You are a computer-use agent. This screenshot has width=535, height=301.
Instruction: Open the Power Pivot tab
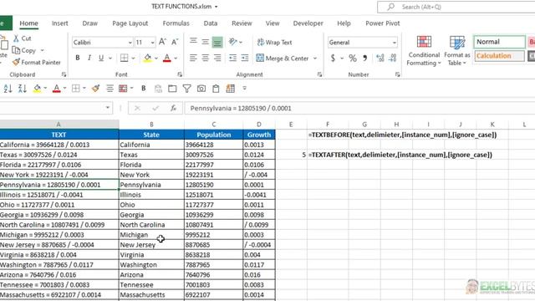click(x=383, y=23)
